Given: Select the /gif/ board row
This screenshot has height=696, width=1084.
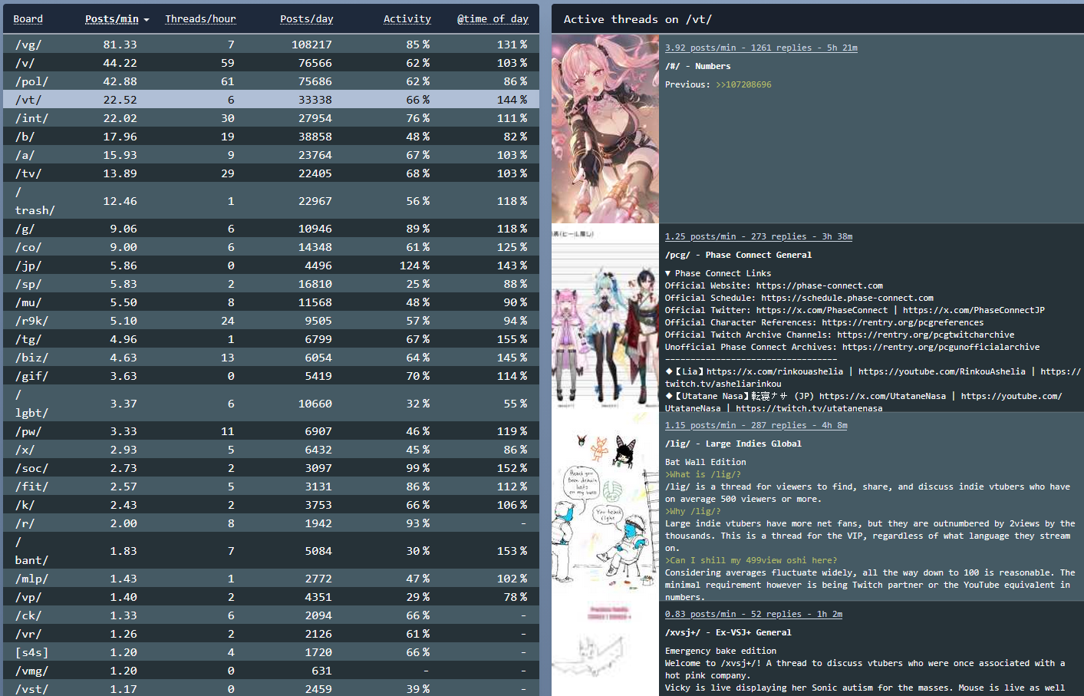Looking at the screenshot, I should click(x=271, y=376).
